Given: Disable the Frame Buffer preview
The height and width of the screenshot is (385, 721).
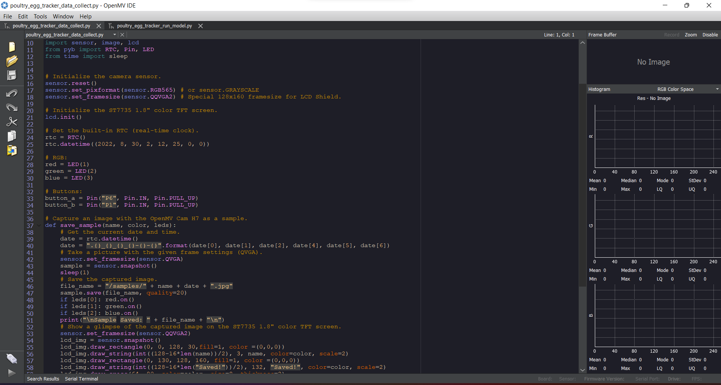Looking at the screenshot, I should tap(710, 35).
